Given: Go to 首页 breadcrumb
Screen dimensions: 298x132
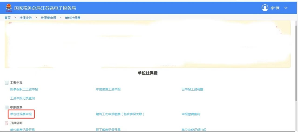Looking at the screenshot, I should click(7, 18).
